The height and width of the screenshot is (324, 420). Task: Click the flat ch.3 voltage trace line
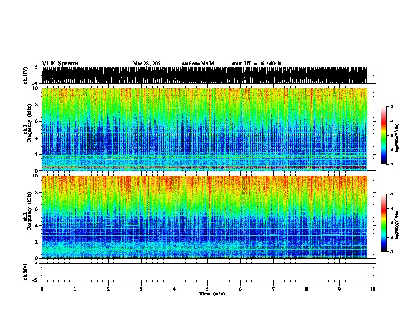(204, 272)
